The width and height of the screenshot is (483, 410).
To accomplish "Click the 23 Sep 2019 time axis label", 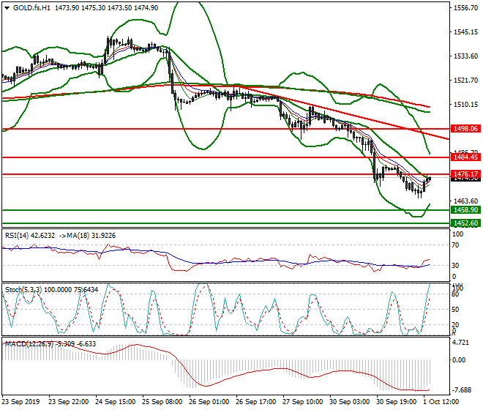I will pyautogui.click(x=20, y=402).
